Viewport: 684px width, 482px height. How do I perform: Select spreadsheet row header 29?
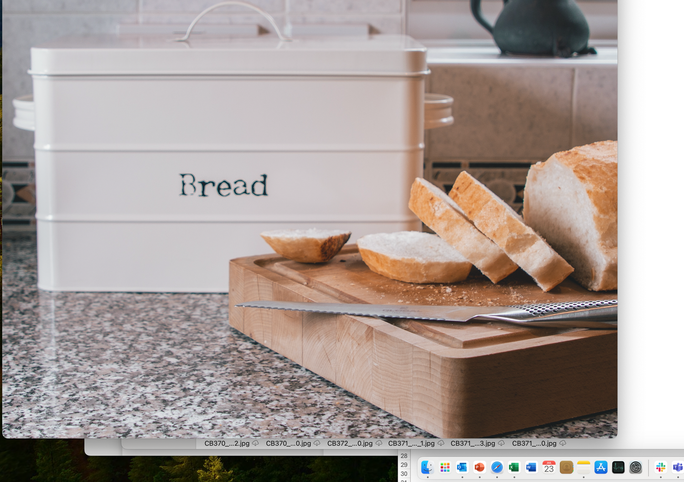[x=404, y=465]
